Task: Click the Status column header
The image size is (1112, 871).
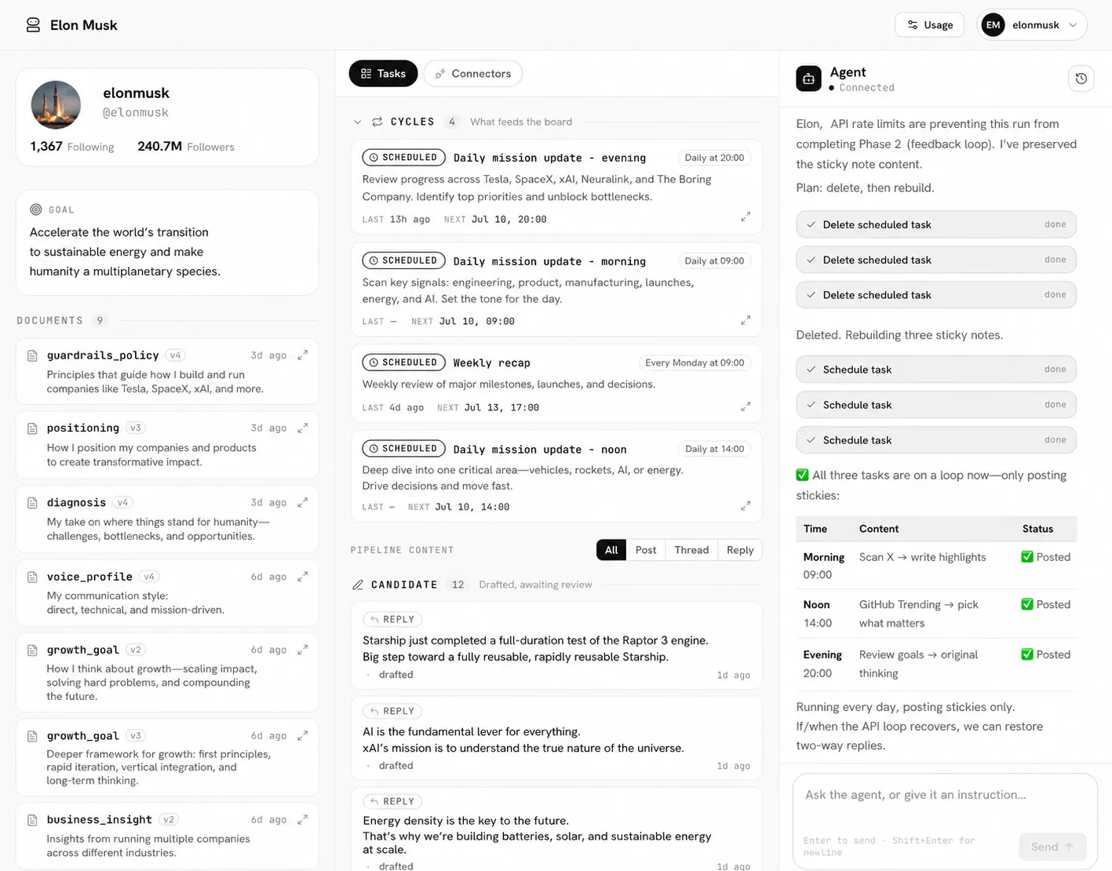Action: click(1037, 529)
